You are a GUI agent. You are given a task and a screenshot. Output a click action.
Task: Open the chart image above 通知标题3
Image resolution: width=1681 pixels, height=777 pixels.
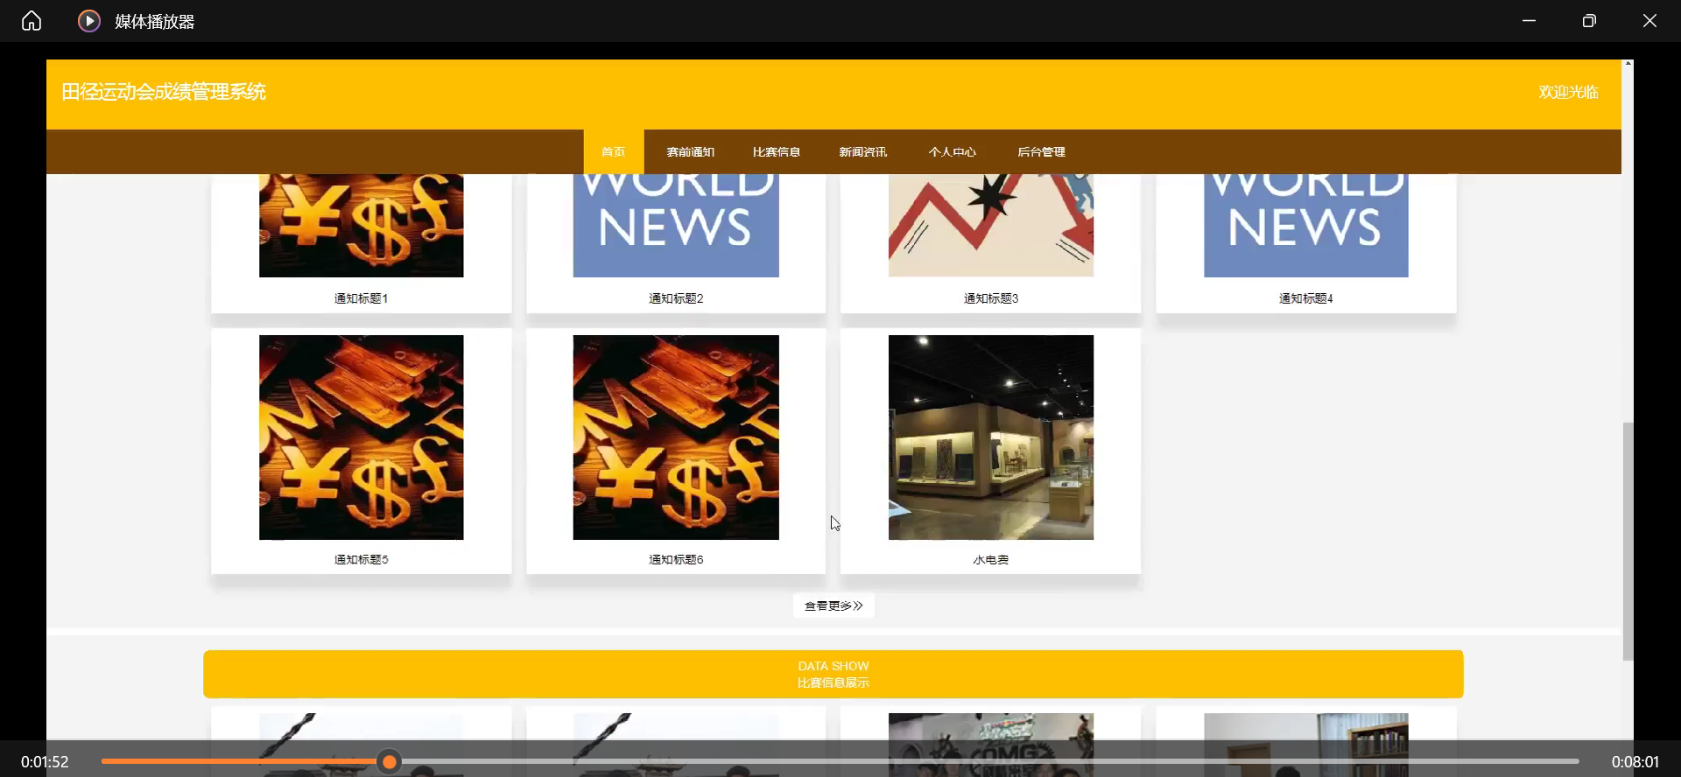click(x=991, y=226)
